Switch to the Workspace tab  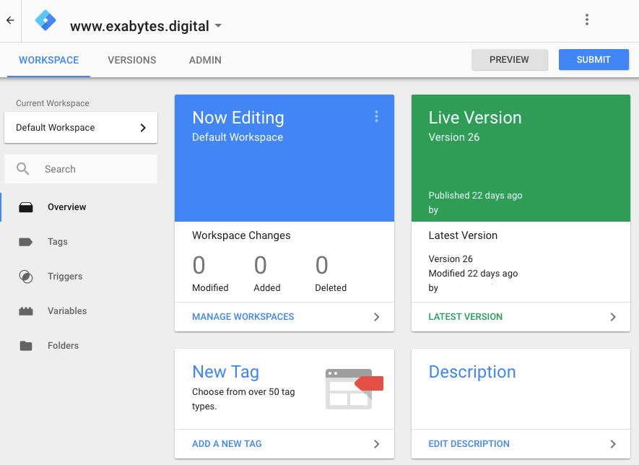[49, 60]
